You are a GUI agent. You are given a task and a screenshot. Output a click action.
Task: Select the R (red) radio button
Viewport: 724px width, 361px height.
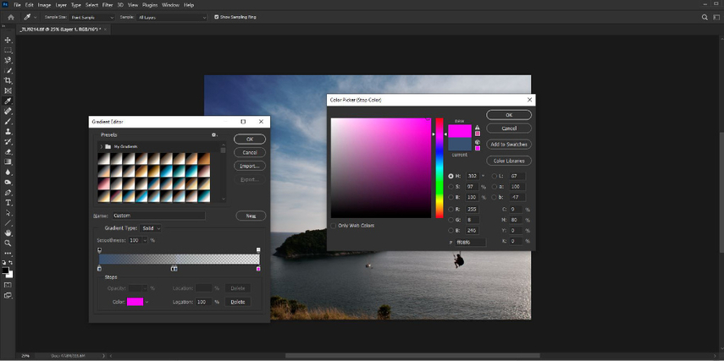pos(450,209)
